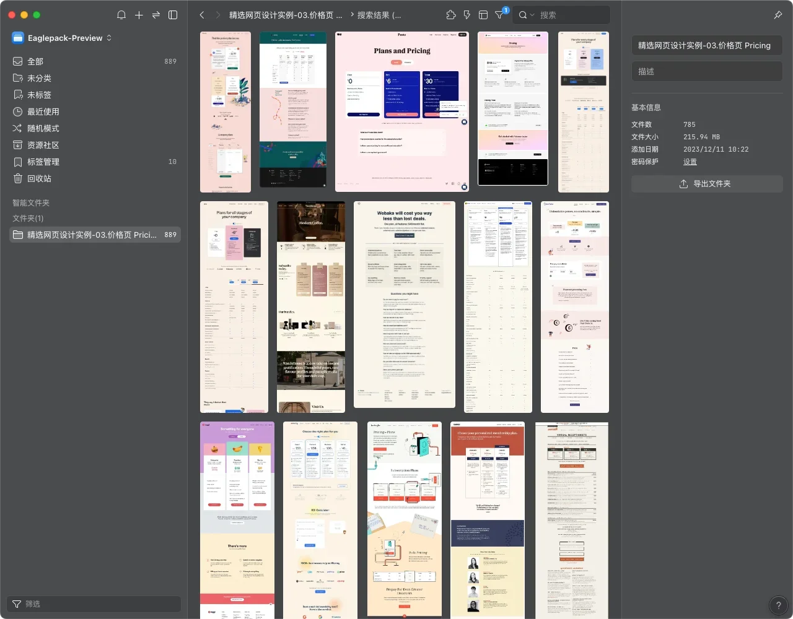Open the search options dropdown arrow
This screenshot has height=619, width=793.
coord(532,15)
